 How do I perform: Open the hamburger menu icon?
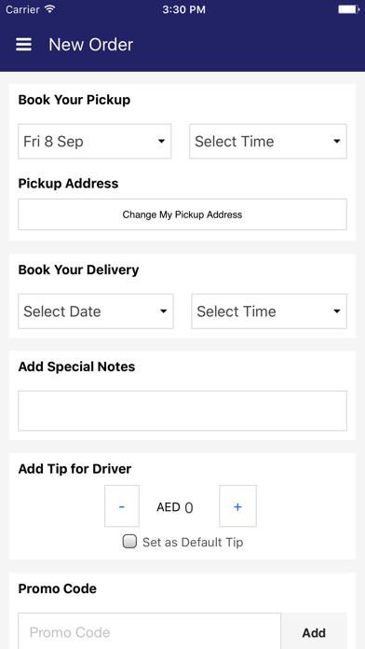point(23,44)
